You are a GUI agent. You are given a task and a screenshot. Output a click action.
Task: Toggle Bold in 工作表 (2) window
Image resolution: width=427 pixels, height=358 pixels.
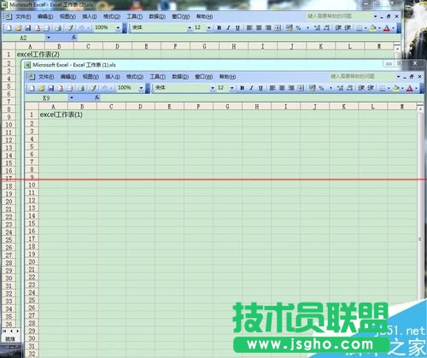[219, 28]
